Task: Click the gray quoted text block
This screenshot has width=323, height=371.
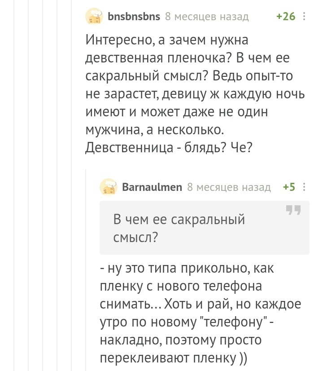Action: (x=204, y=228)
